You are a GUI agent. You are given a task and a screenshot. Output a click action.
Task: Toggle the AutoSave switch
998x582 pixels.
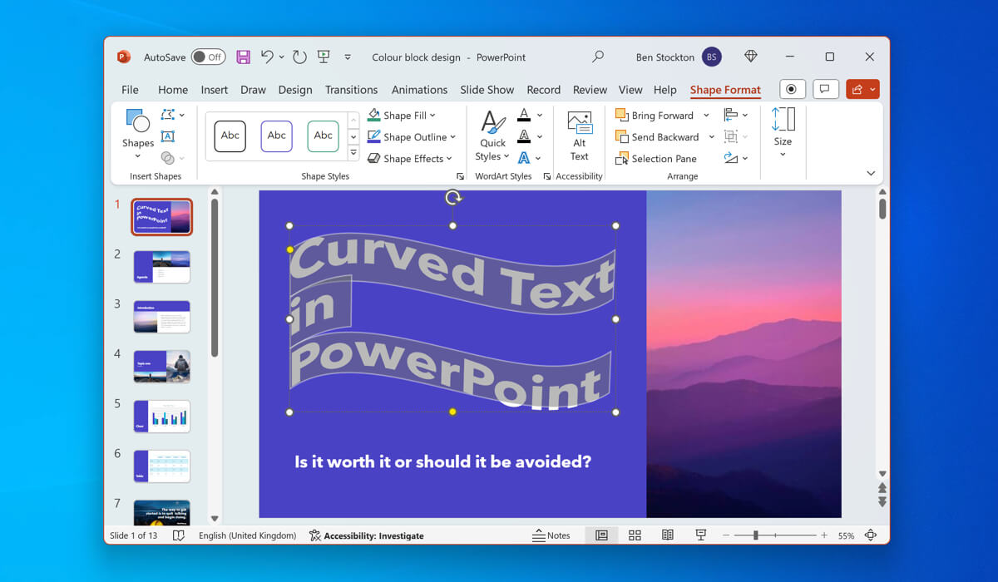[208, 57]
